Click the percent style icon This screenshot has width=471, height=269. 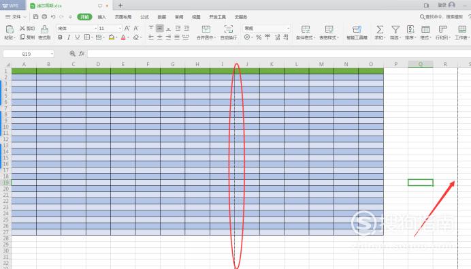(x=259, y=37)
